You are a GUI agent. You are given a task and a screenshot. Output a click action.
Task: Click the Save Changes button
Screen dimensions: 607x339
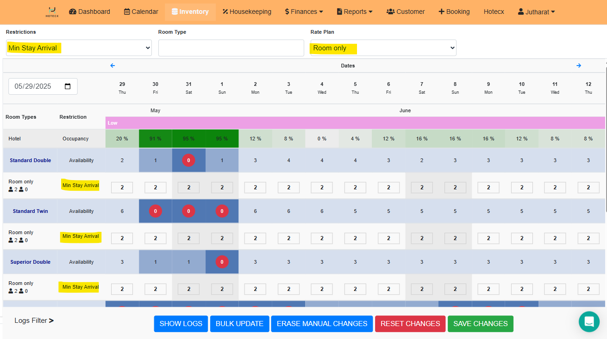[481, 324]
